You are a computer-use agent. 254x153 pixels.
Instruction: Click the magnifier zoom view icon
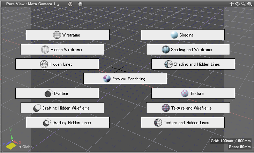pyautogui.click(x=243, y=4)
